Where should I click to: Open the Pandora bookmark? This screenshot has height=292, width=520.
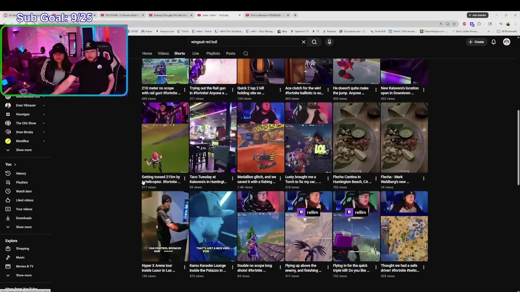[x=329, y=31]
